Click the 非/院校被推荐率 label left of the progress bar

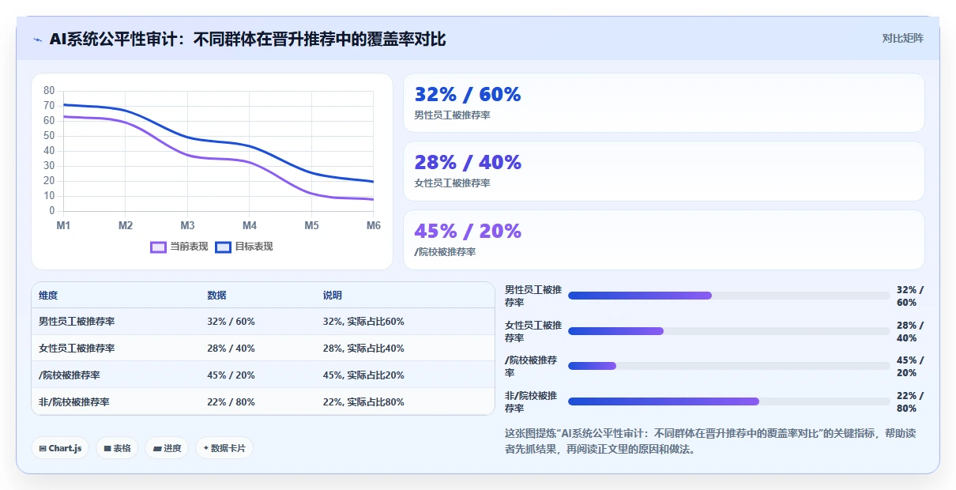point(531,401)
